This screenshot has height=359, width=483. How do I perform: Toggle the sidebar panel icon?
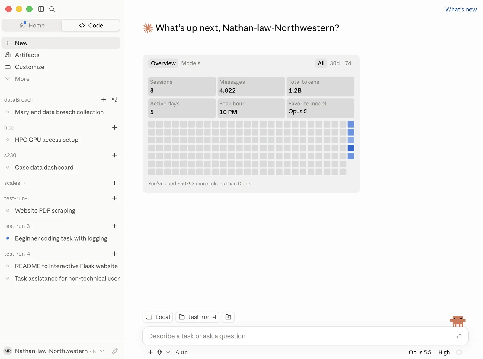41,9
